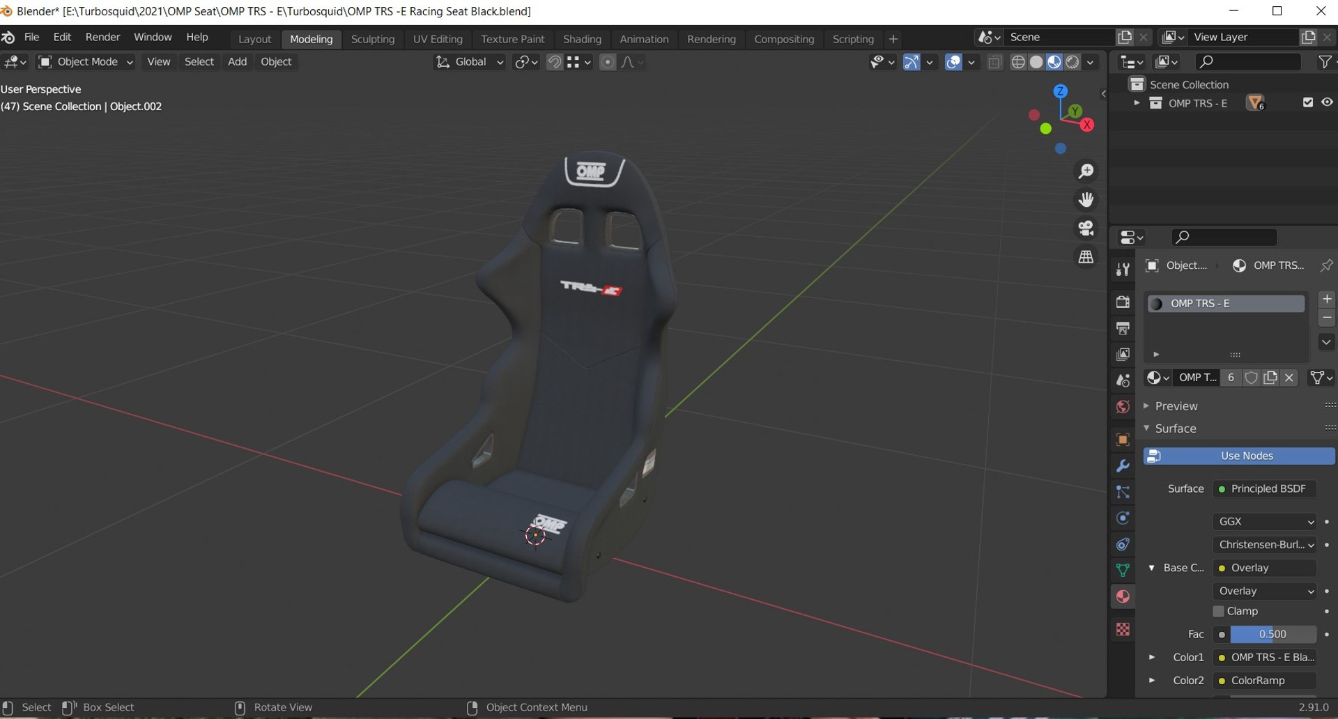Image resolution: width=1338 pixels, height=719 pixels.
Task: Open the Output properties tab
Action: pyautogui.click(x=1123, y=328)
